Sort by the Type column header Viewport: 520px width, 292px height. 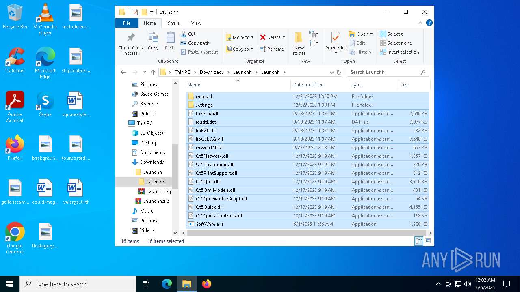[373, 85]
